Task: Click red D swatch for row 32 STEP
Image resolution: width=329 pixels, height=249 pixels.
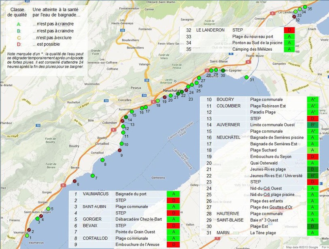Action: (x=289, y=30)
